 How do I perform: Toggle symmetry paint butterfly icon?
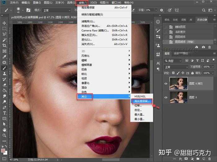(177, 10)
